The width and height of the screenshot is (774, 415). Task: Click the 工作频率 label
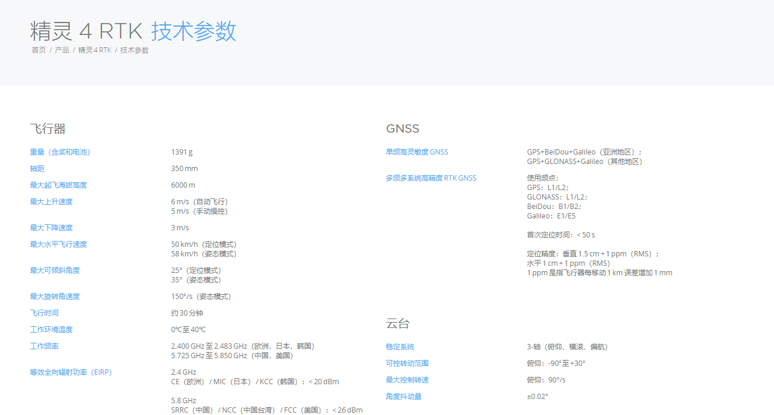pyautogui.click(x=44, y=346)
